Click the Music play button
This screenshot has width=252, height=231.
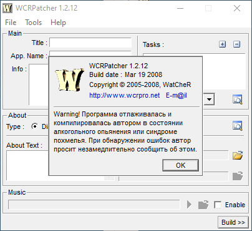pyautogui.click(x=189, y=205)
